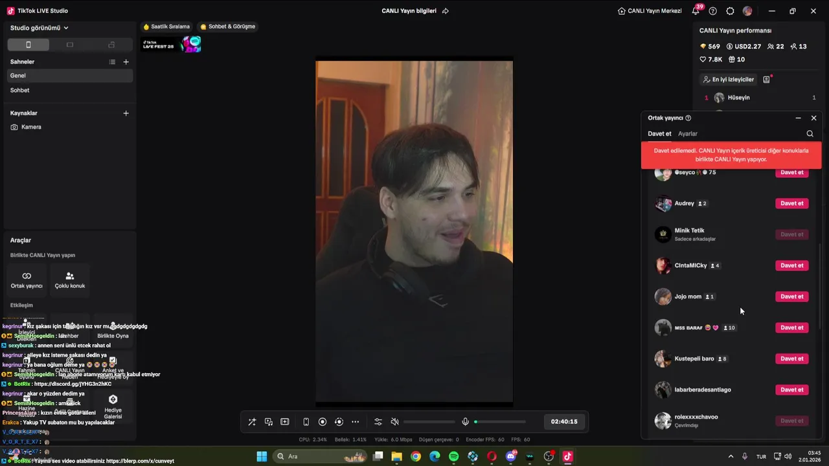Open the notifications bell icon

(x=696, y=11)
